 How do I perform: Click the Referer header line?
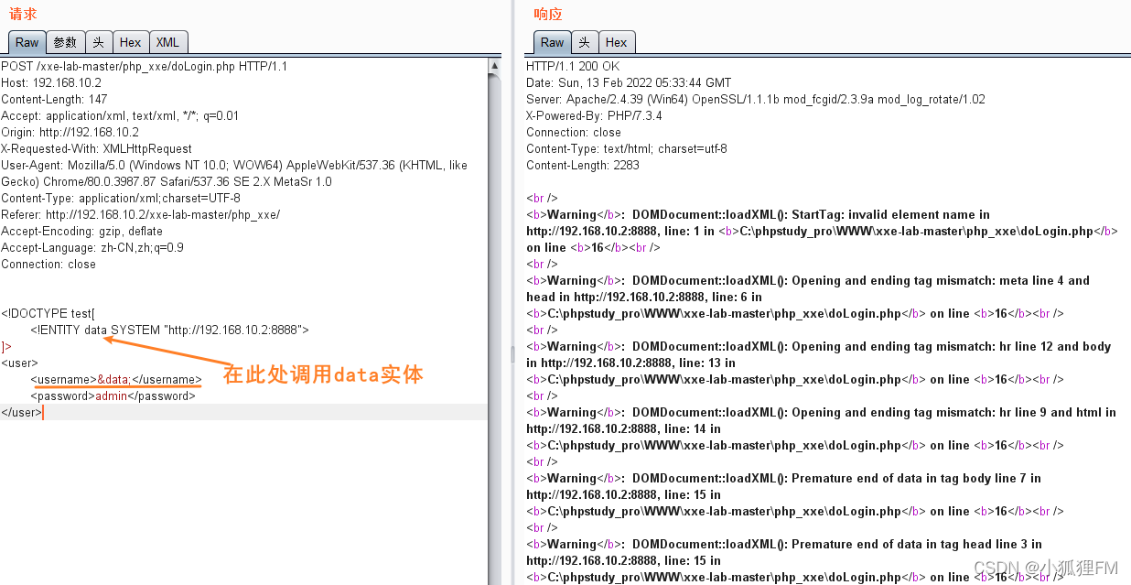point(140,215)
